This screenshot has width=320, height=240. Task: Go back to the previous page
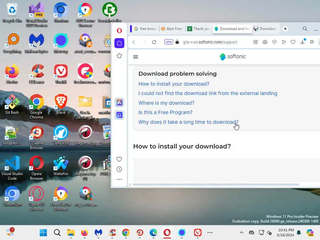click(x=133, y=42)
